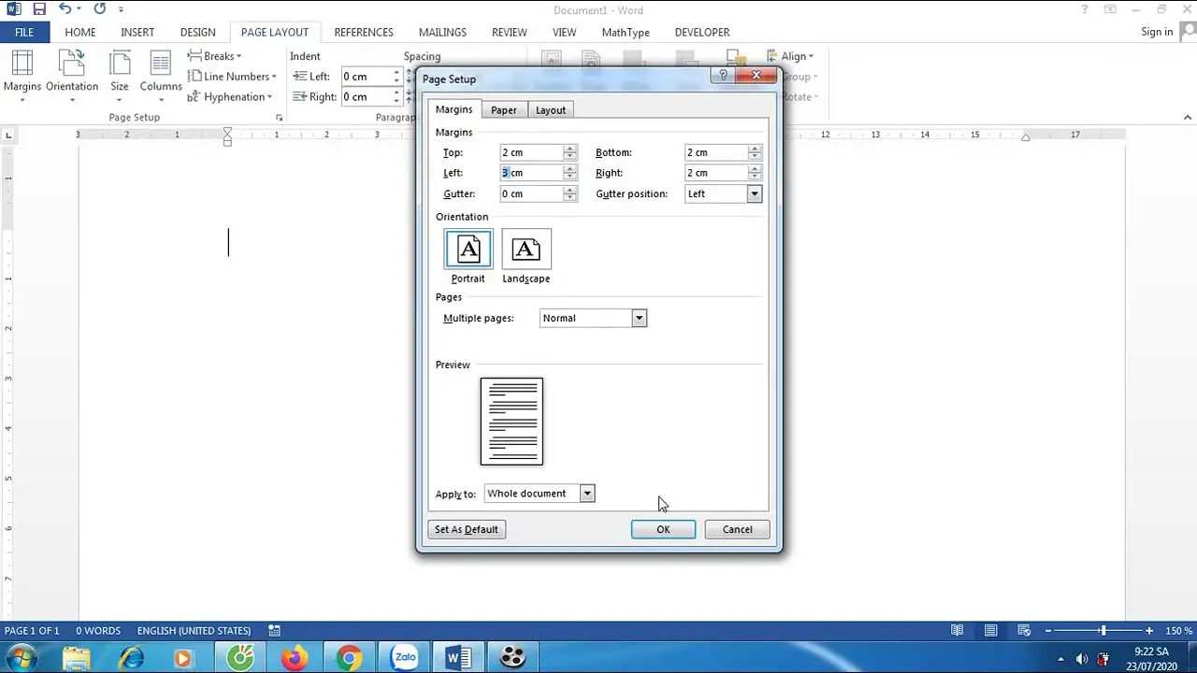Open the Breaks dropdown

pos(215,56)
